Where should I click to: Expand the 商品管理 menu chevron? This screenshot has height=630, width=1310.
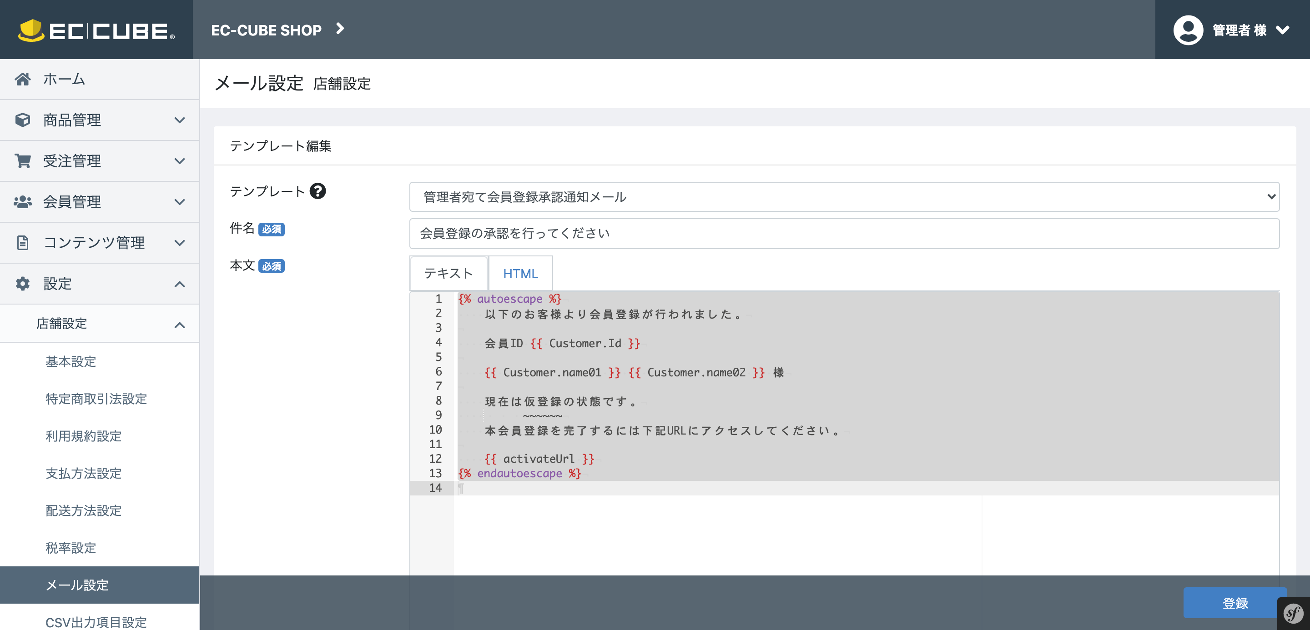coord(179,120)
